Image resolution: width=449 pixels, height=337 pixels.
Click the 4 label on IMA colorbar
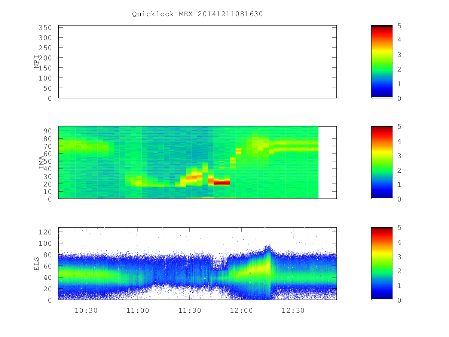coord(400,142)
